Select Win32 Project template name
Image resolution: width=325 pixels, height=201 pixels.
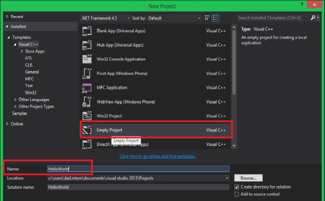(109, 116)
